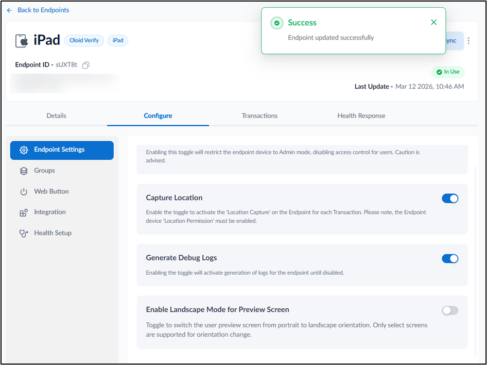
Task: Open Health Setup in sidebar
Action: point(62,233)
